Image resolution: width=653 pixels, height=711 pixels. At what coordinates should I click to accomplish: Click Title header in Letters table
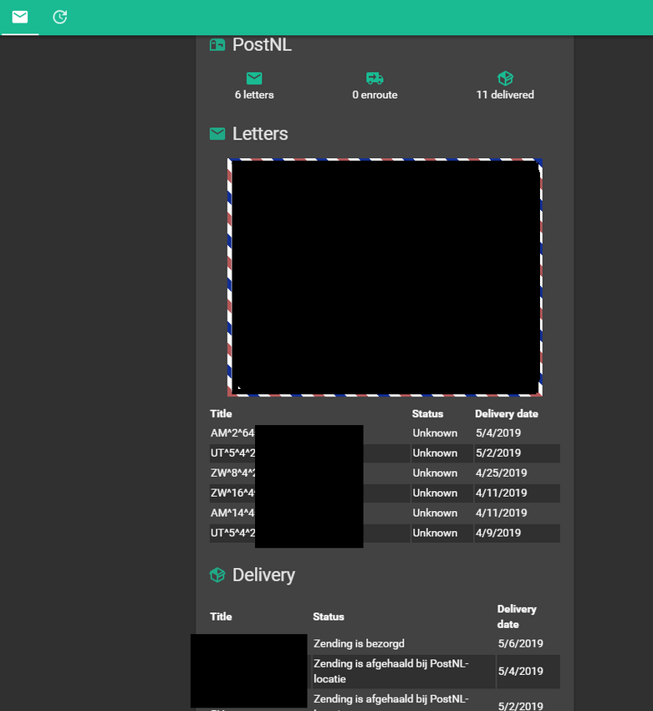click(221, 413)
